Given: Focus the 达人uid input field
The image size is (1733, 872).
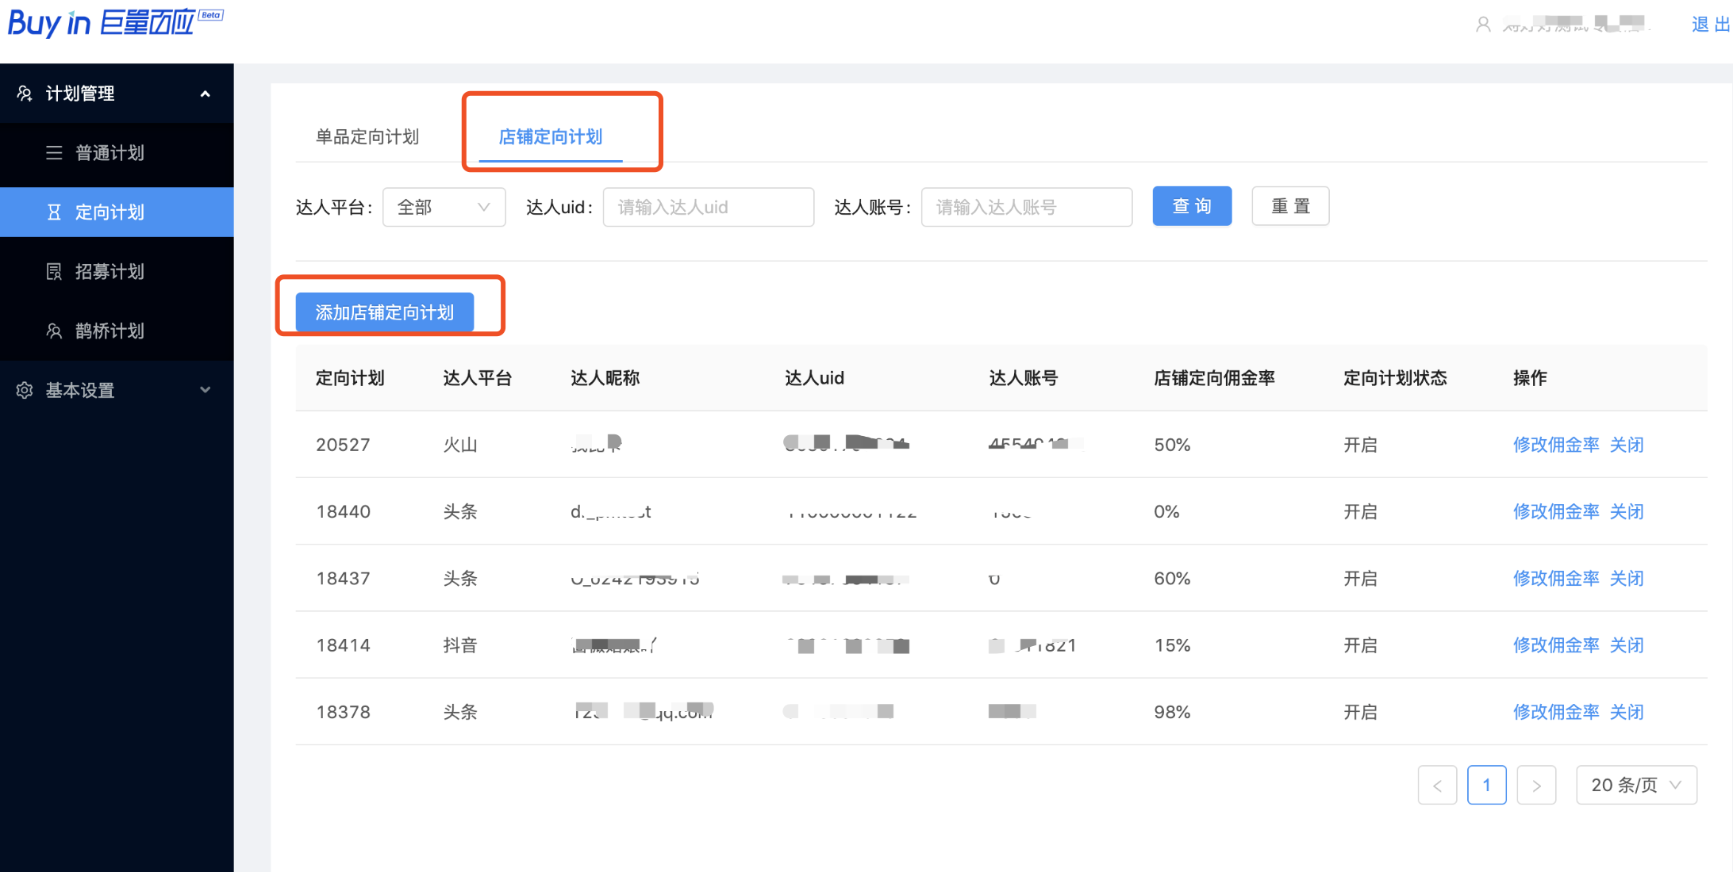Looking at the screenshot, I should (x=709, y=207).
